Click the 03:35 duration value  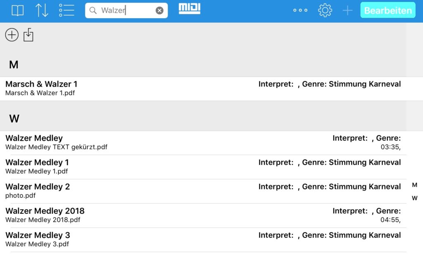coord(390,147)
